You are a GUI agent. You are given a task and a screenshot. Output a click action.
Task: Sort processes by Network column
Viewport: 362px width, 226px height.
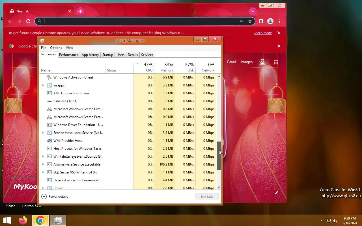(x=206, y=68)
